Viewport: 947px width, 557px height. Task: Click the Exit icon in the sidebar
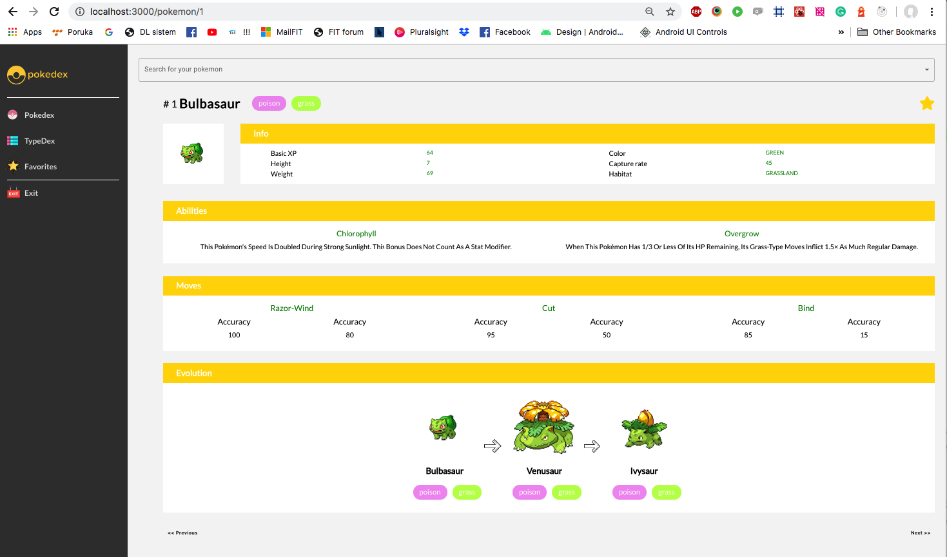click(13, 193)
